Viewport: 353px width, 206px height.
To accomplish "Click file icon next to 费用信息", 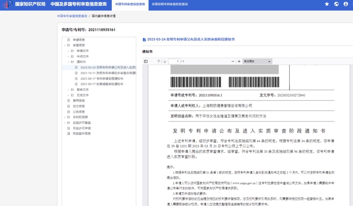I will (x=69, y=101).
